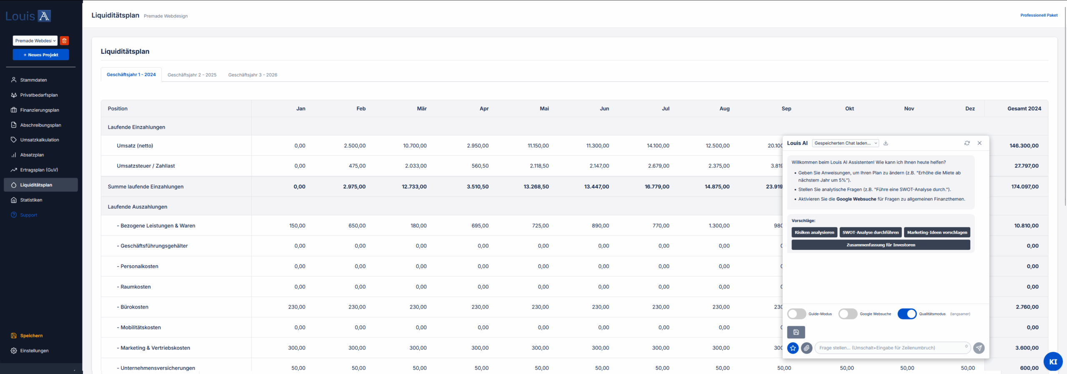Click the paperclip attachment icon
The height and width of the screenshot is (374, 1067).
click(x=807, y=348)
